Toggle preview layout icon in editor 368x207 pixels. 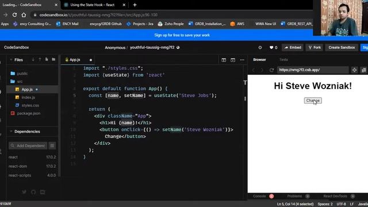point(233,60)
